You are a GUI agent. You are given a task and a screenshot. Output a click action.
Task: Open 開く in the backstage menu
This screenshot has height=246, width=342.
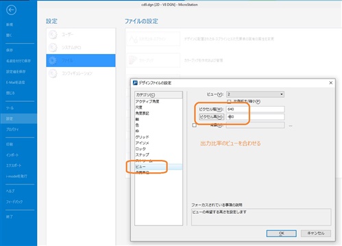9,36
